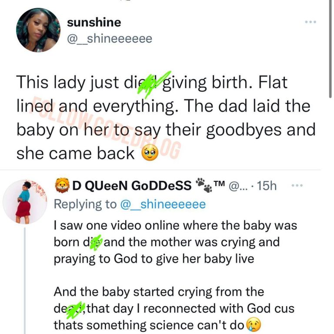Click sunshine's profile picture

coord(38,30)
